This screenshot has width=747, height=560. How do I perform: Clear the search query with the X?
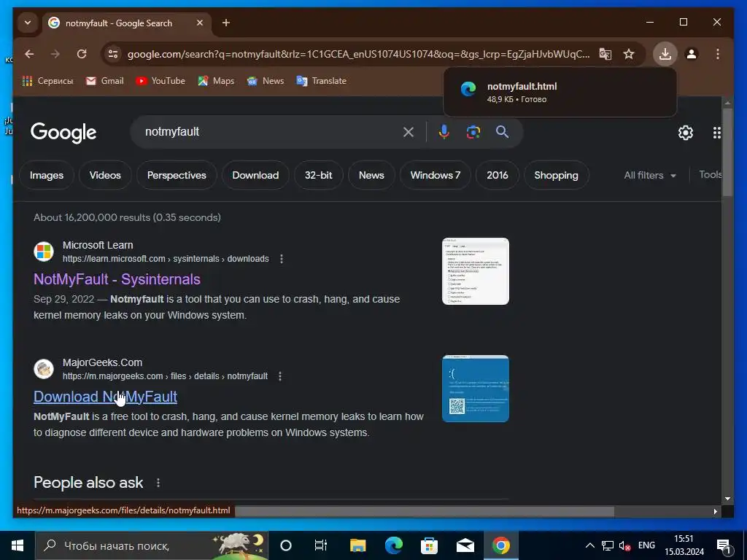(409, 132)
